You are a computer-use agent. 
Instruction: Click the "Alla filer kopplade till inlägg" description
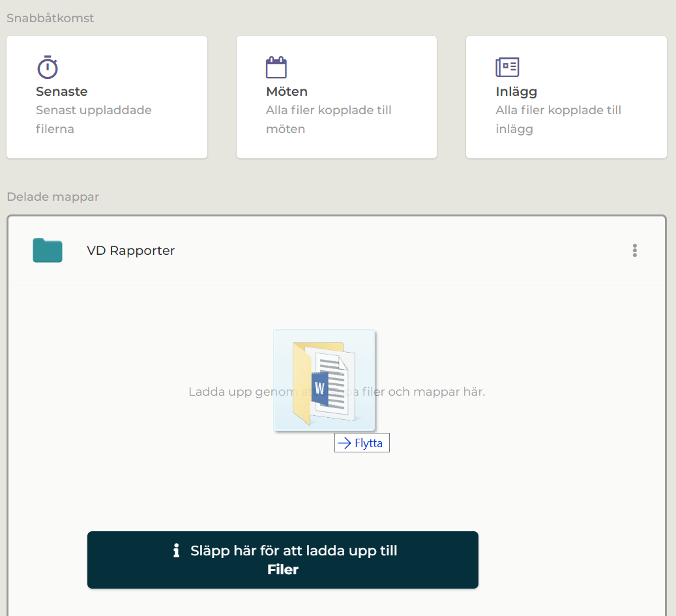(x=558, y=119)
